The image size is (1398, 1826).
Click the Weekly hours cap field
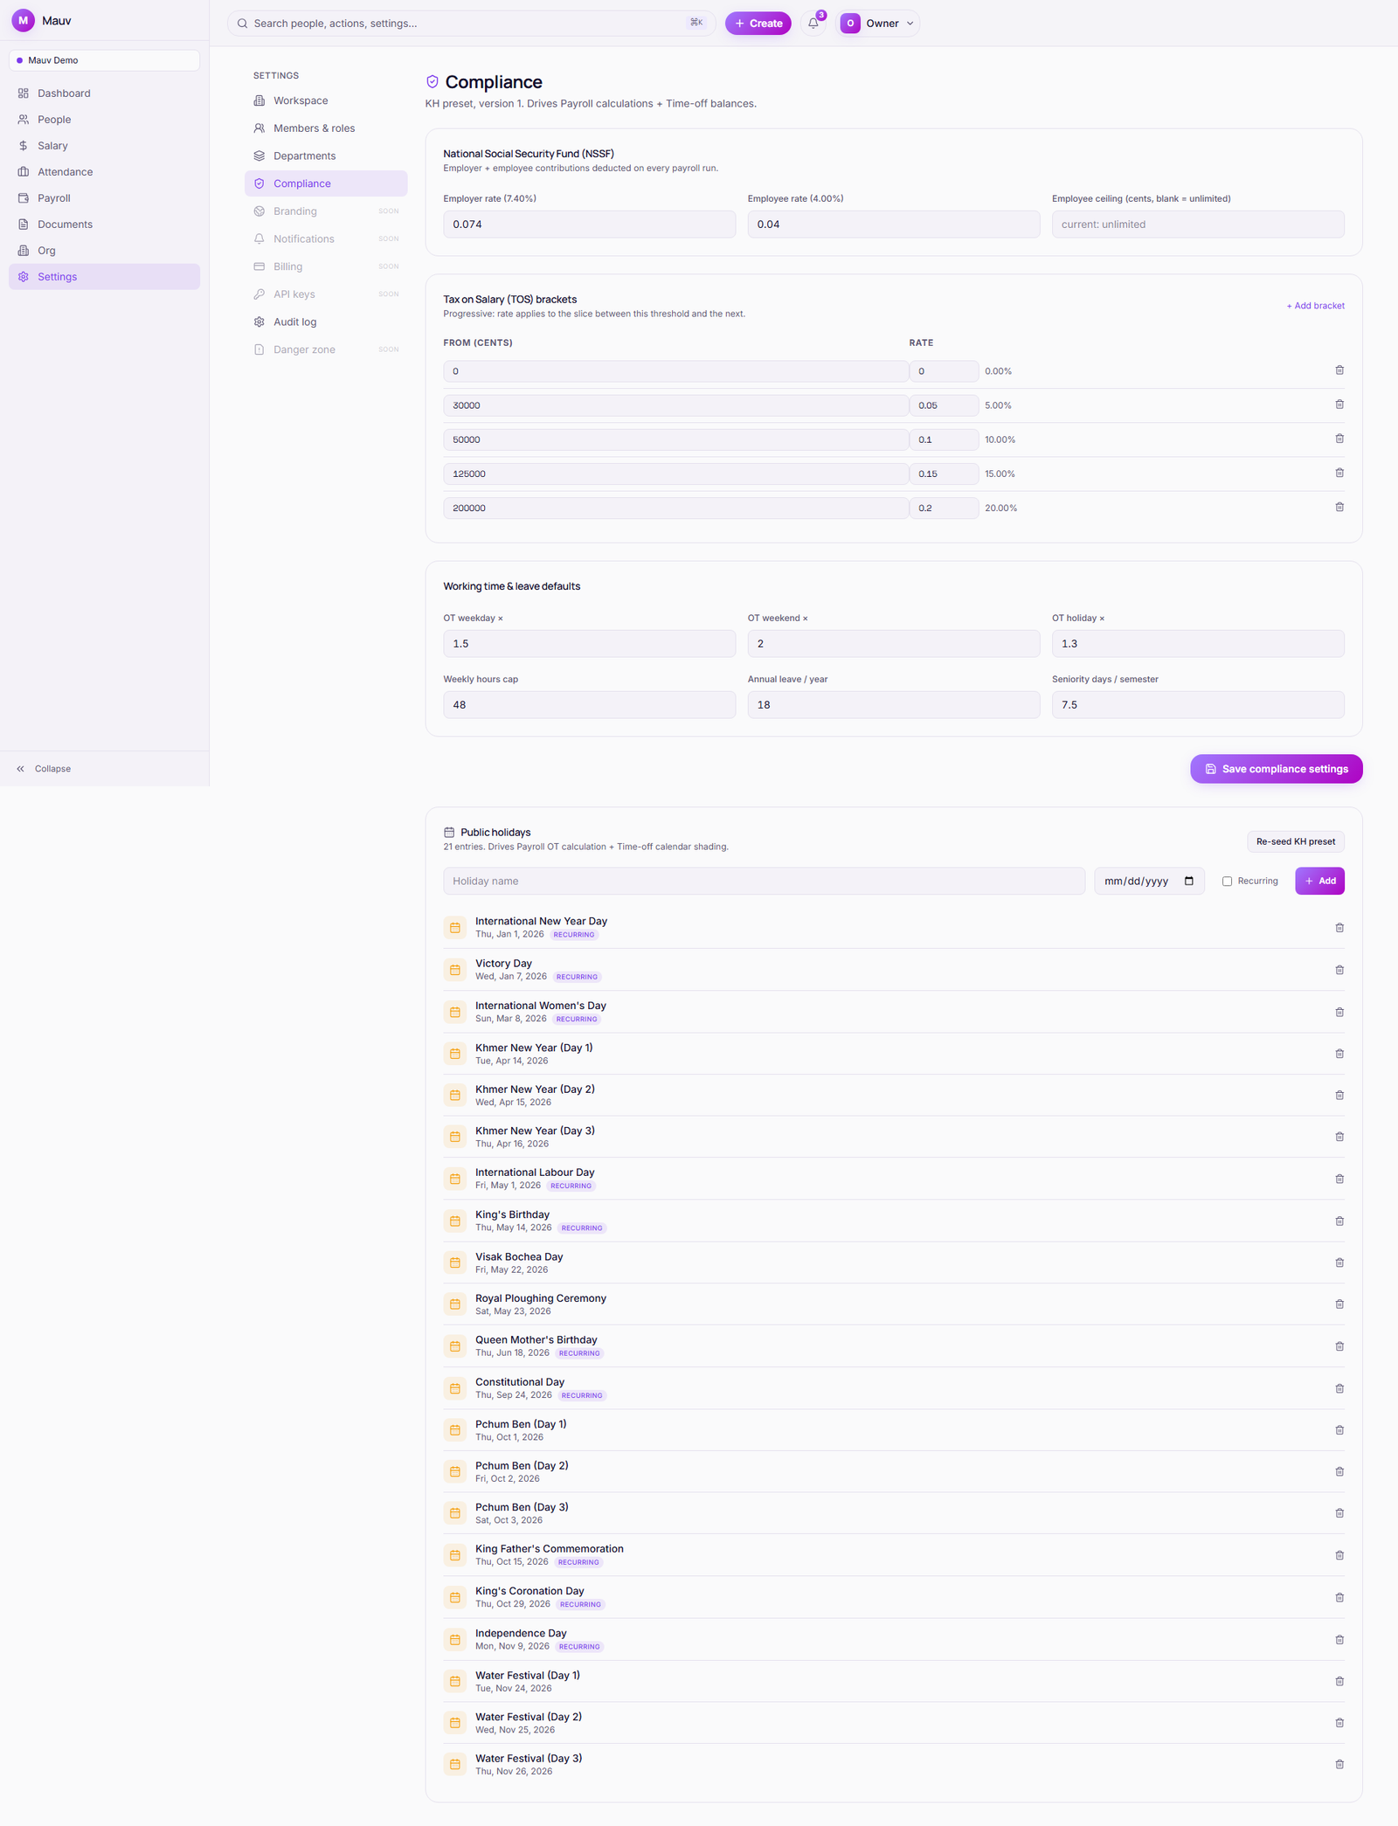pyautogui.click(x=589, y=705)
